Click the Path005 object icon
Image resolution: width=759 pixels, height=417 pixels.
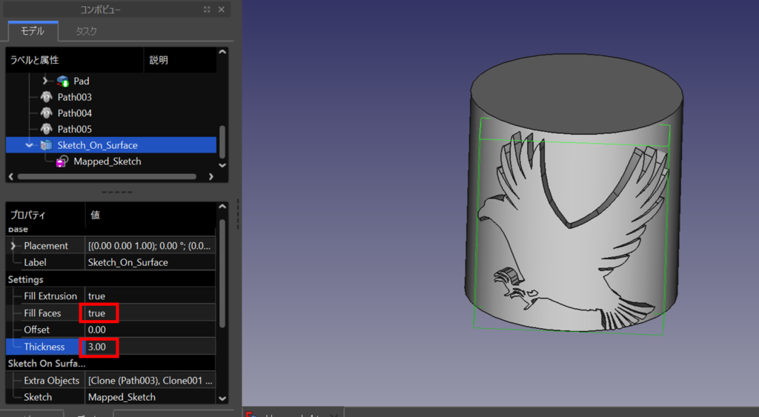(47, 130)
